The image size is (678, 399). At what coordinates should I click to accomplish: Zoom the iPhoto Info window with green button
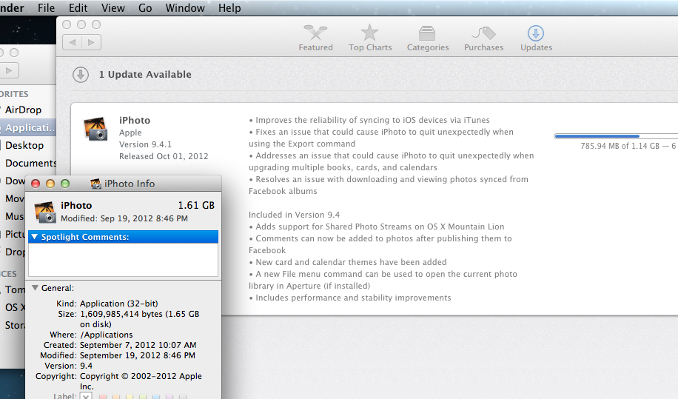[65, 184]
